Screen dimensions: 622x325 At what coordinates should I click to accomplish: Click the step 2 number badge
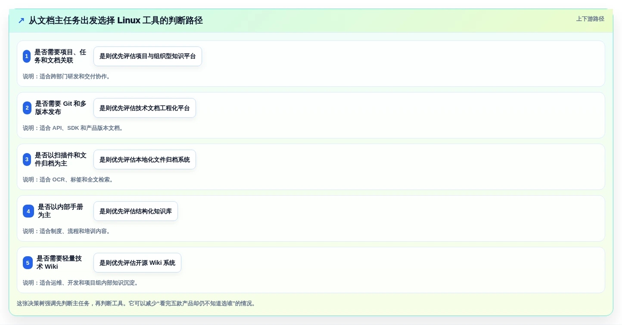pyautogui.click(x=27, y=108)
